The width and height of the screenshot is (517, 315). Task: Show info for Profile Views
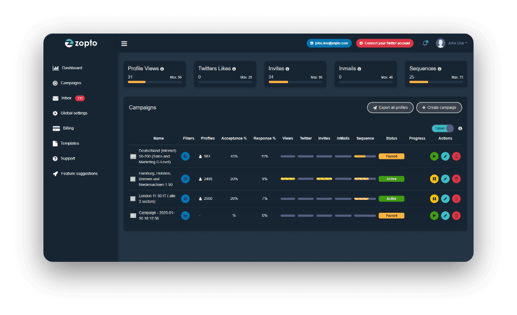162,69
